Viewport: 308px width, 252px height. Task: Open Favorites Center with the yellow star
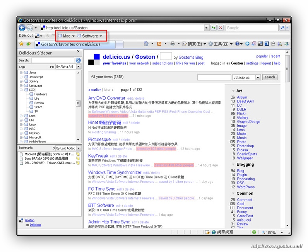tap(21, 44)
